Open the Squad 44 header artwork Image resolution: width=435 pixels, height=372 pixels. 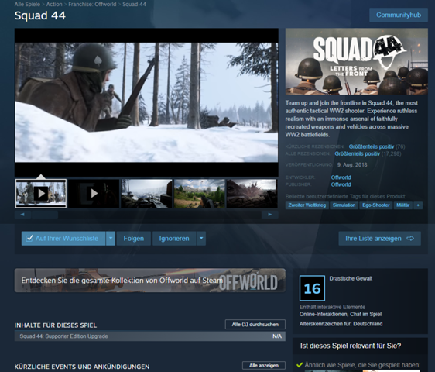pos(357,61)
